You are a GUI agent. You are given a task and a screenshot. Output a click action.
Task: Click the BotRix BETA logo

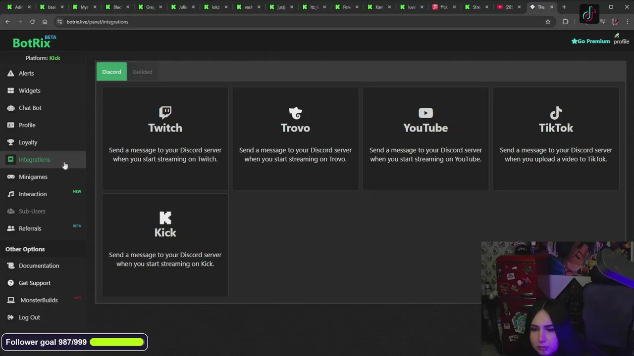(x=34, y=42)
